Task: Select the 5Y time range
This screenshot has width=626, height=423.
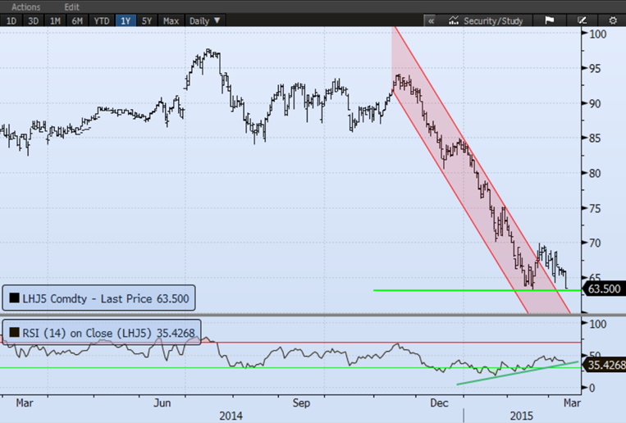Action: tap(148, 20)
